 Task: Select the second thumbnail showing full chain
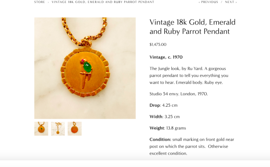(58, 129)
